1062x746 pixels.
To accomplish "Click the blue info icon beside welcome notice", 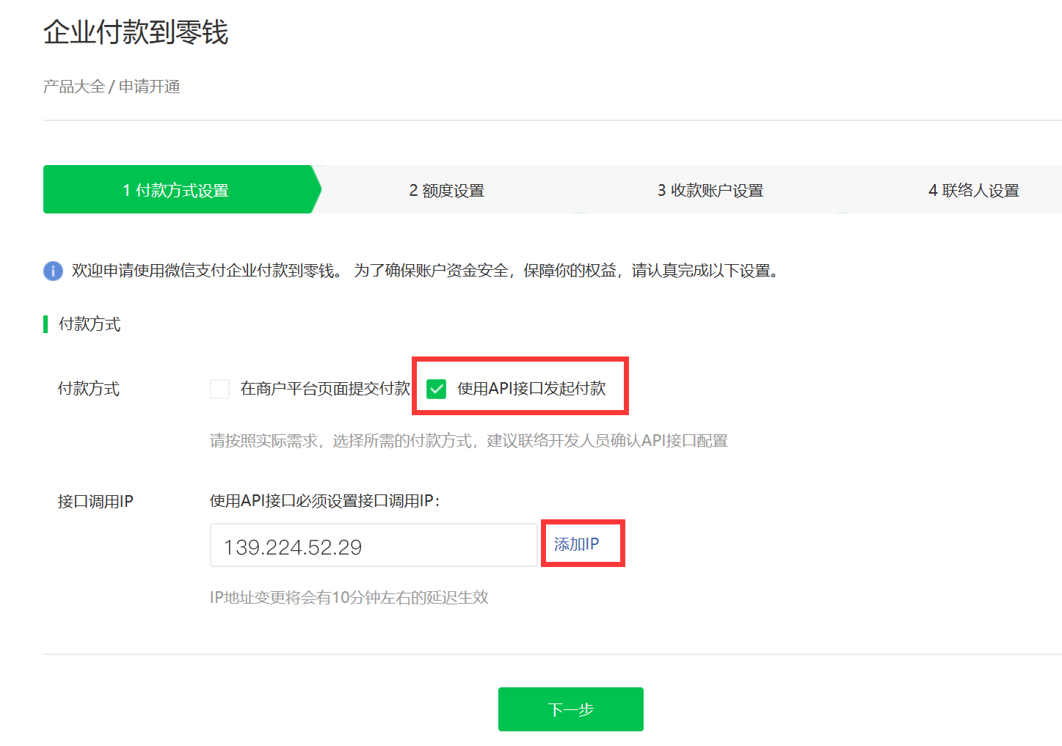I will click(x=53, y=271).
